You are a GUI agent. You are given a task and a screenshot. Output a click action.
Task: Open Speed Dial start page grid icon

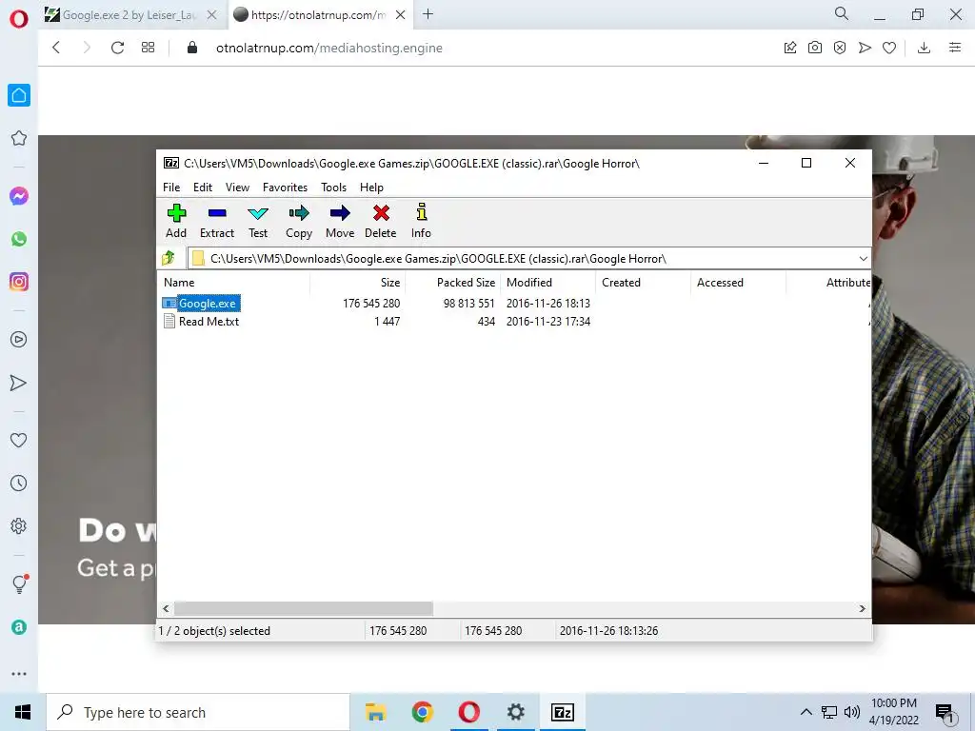click(x=148, y=48)
